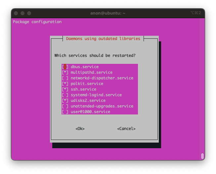Click the 'Which services should be restarted?' prompt
The height and width of the screenshot is (174, 216).
95,56
